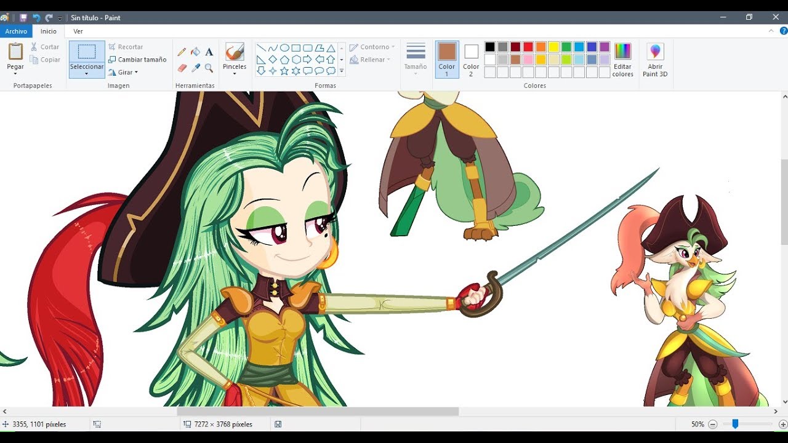This screenshot has width=788, height=443.
Task: Choose the right arrow shape
Action: [x=308, y=60]
